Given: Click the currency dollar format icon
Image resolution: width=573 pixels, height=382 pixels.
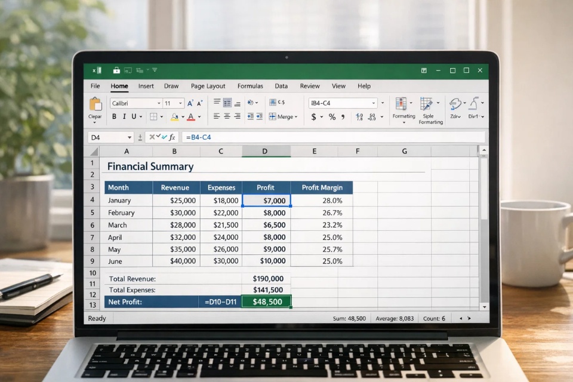Looking at the screenshot, I should pyautogui.click(x=314, y=117).
